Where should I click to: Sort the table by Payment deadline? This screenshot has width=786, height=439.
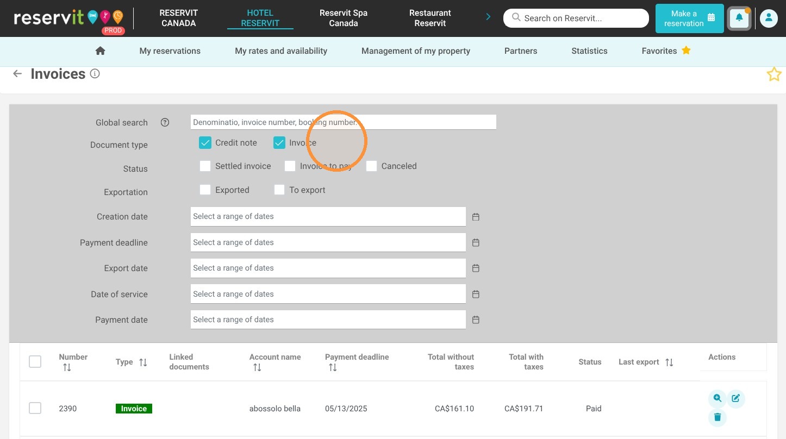point(333,368)
